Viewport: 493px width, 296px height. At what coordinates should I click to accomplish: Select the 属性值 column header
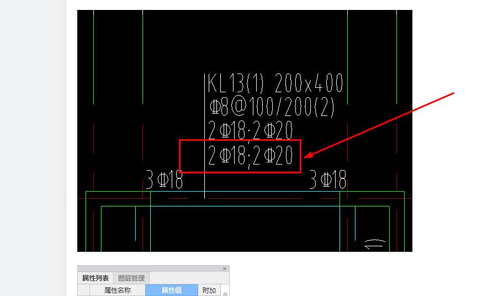(172, 290)
